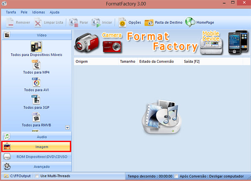
Task: Sort by Estado da Conversão column header
Action: [x=160, y=62]
